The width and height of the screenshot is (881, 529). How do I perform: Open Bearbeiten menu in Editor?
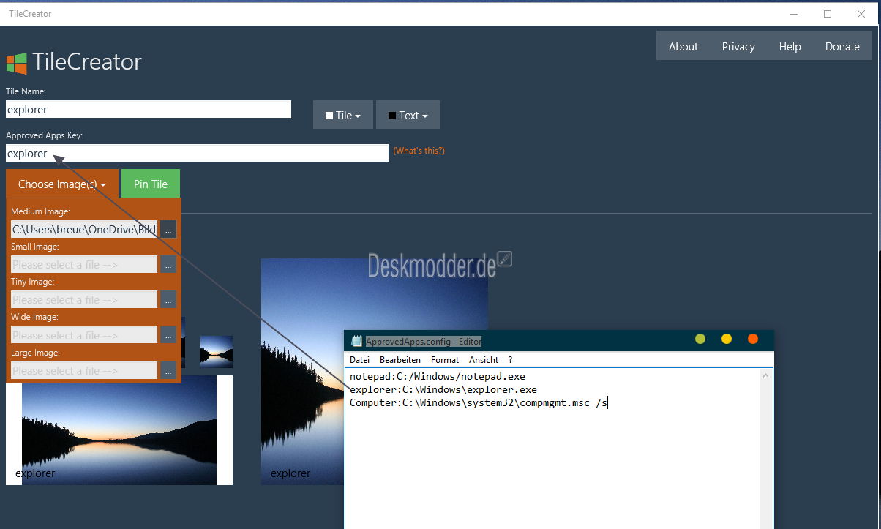400,360
